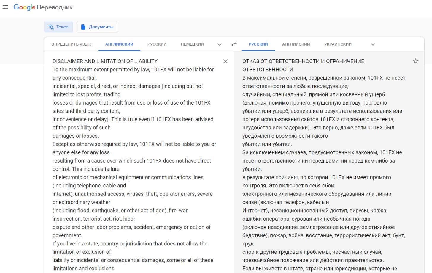Image resolution: width=432 pixels, height=273 pixels.
Task: Choose Русский as the source language
Action: click(x=157, y=44)
